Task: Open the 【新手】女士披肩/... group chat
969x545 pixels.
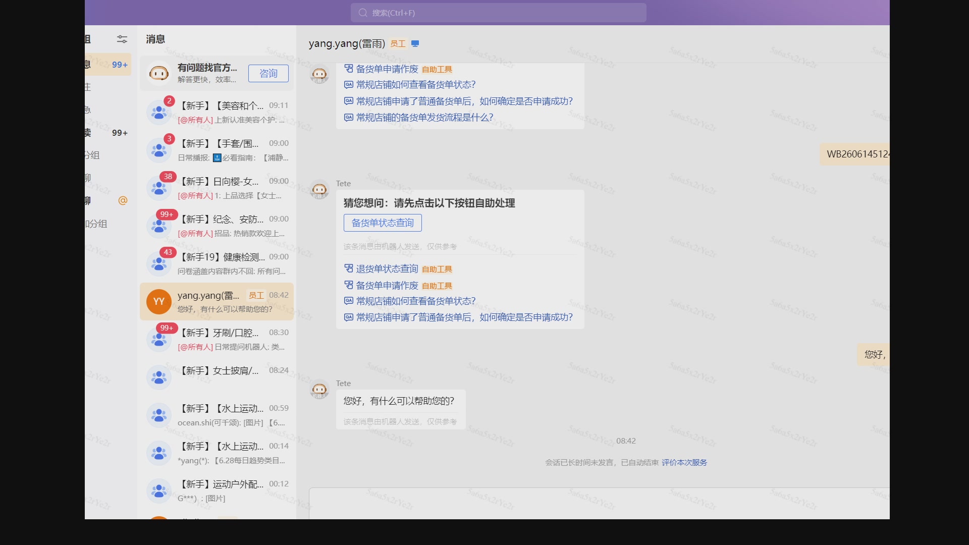Action: [x=217, y=377]
